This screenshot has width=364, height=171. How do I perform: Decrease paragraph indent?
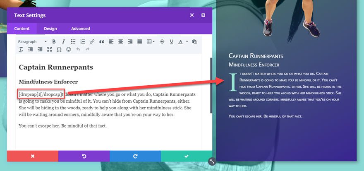click(x=31, y=49)
